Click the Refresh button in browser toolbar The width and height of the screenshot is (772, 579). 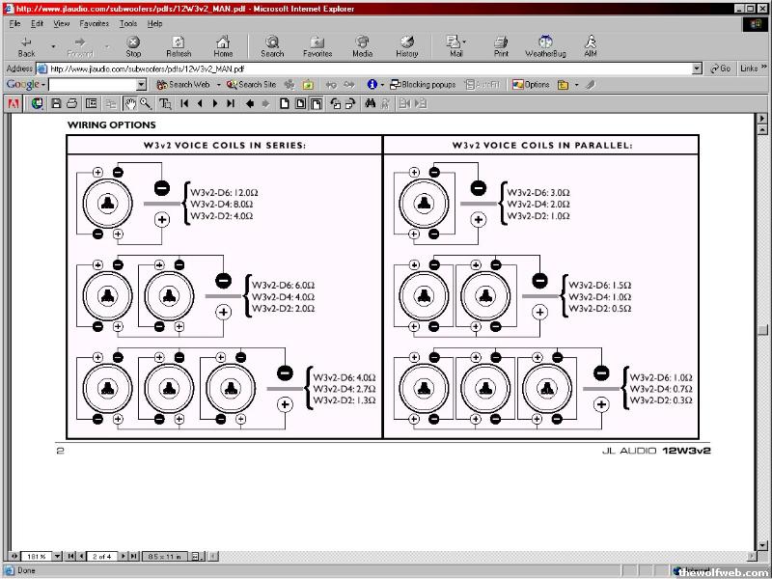[179, 46]
